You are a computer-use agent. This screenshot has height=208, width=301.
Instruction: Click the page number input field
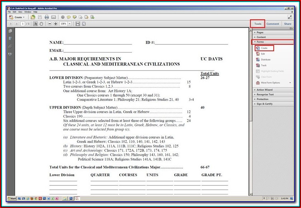click(22, 24)
